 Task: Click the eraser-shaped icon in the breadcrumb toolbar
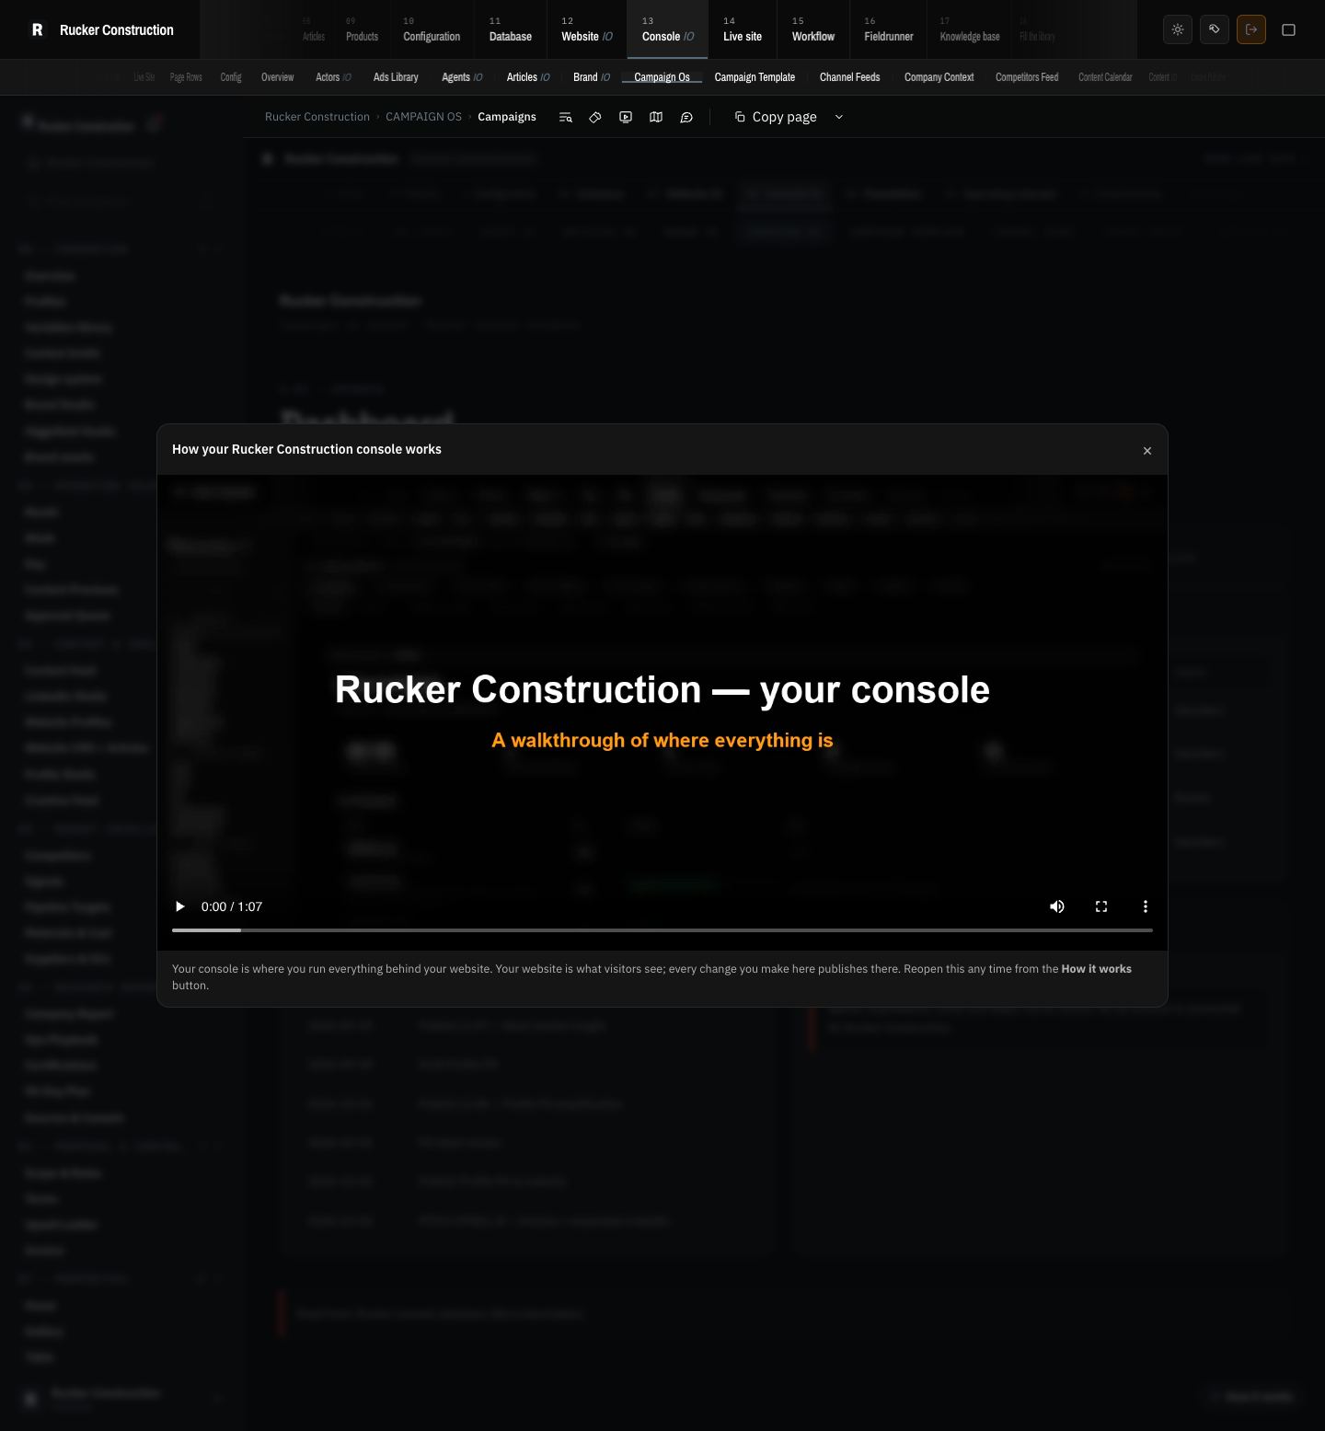pyautogui.click(x=595, y=117)
